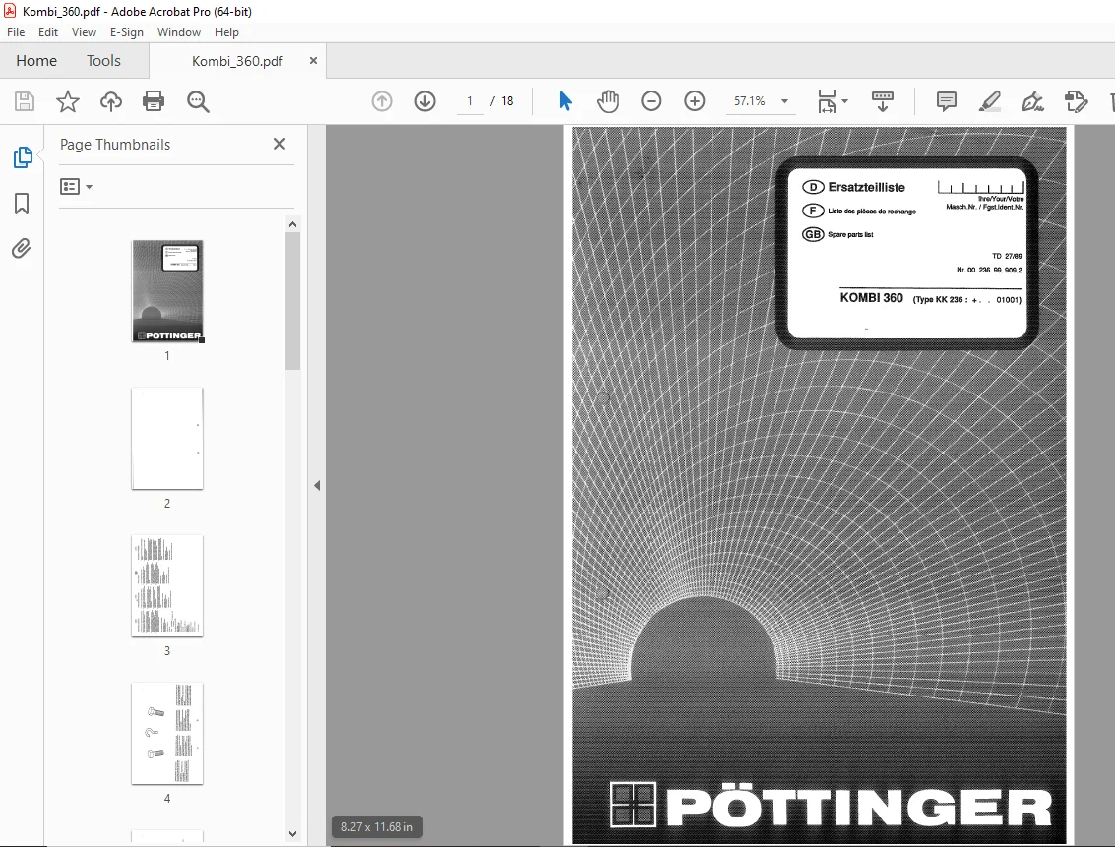The image size is (1115, 847).
Task: Select page 3 thumbnail
Action: 167,586
